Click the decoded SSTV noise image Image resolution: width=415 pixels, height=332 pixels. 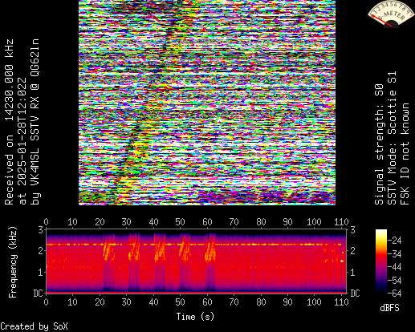coord(207,103)
